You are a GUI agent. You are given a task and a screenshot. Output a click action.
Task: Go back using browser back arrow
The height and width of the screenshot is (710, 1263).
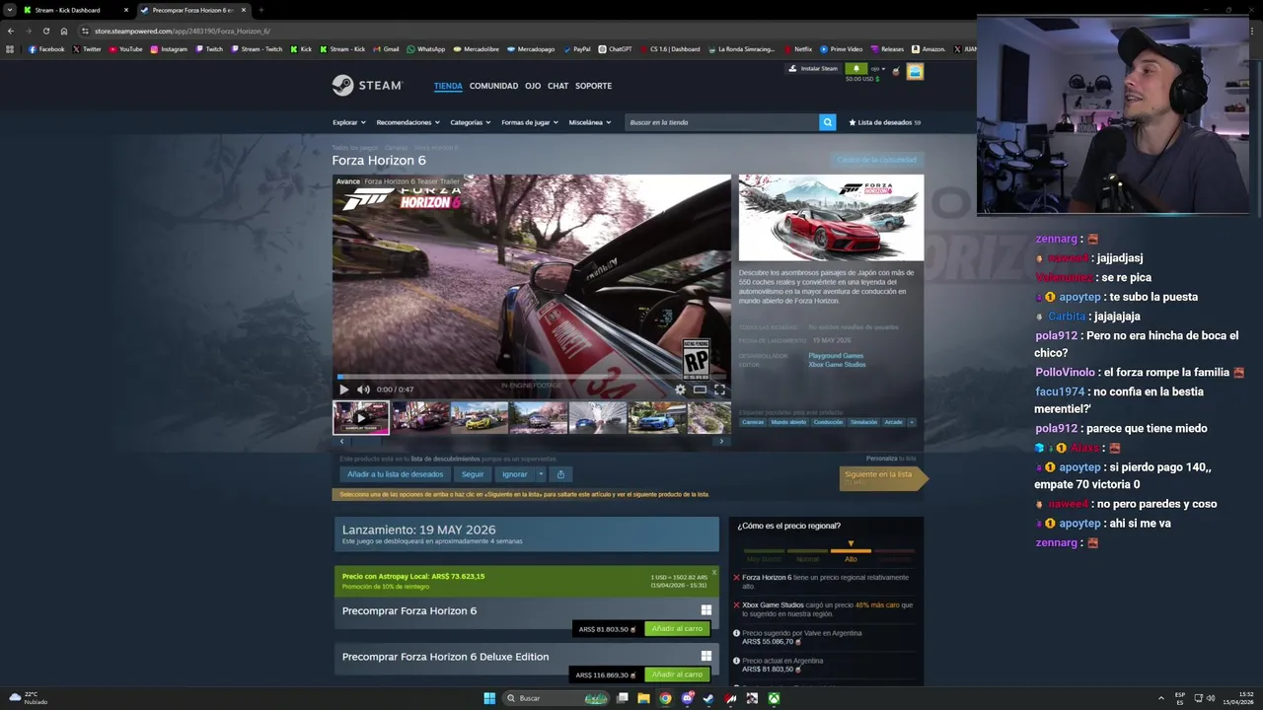(x=11, y=31)
